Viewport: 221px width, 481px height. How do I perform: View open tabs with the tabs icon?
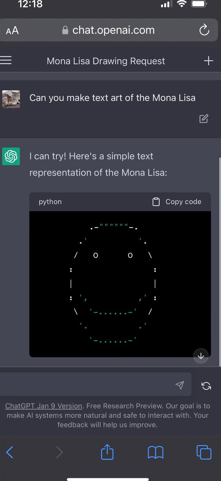(204, 452)
